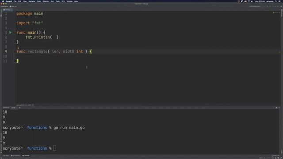Open the Edit menu
Screen dimensions: 283x159
[19, 1]
